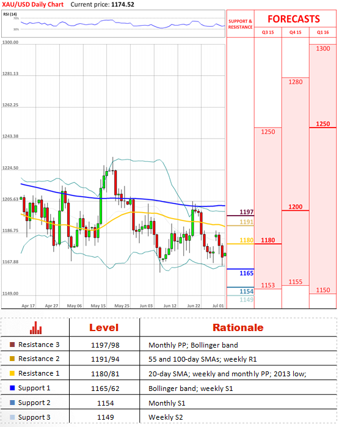Select the Resistance 2 gold swatch

tap(12, 359)
